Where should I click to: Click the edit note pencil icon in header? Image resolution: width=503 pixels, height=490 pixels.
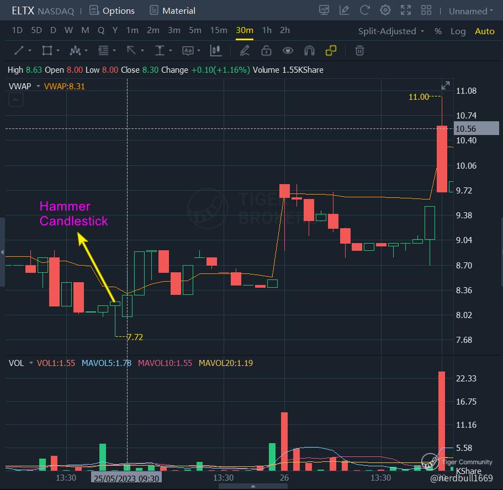coord(344,10)
